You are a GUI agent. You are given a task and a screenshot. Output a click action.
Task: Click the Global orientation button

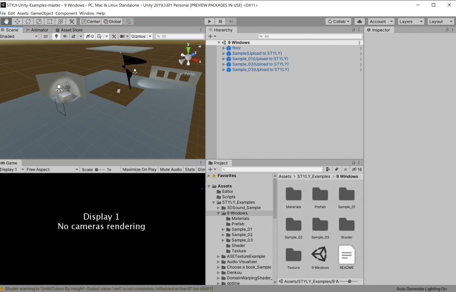[x=112, y=21]
